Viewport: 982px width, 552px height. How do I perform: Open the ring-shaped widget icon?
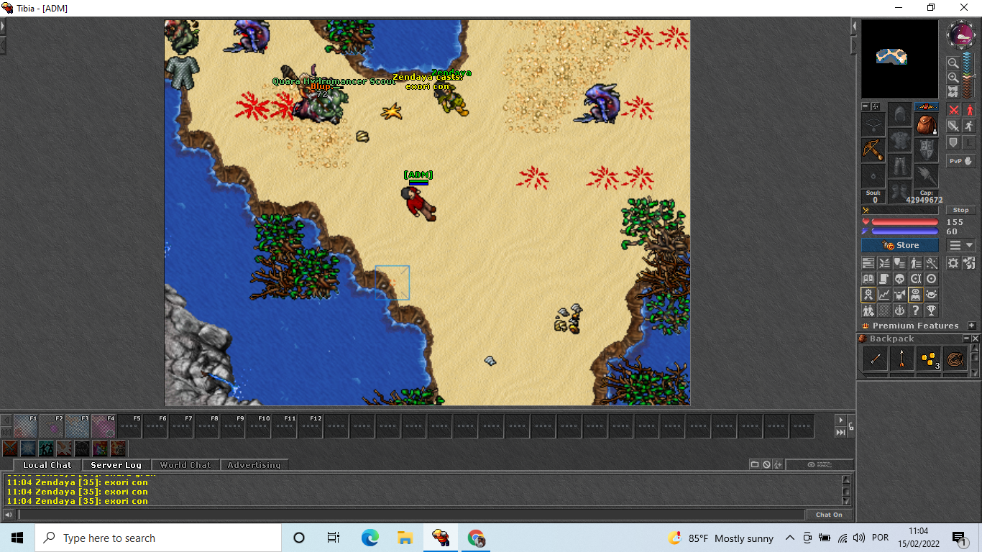pyautogui.click(x=932, y=279)
